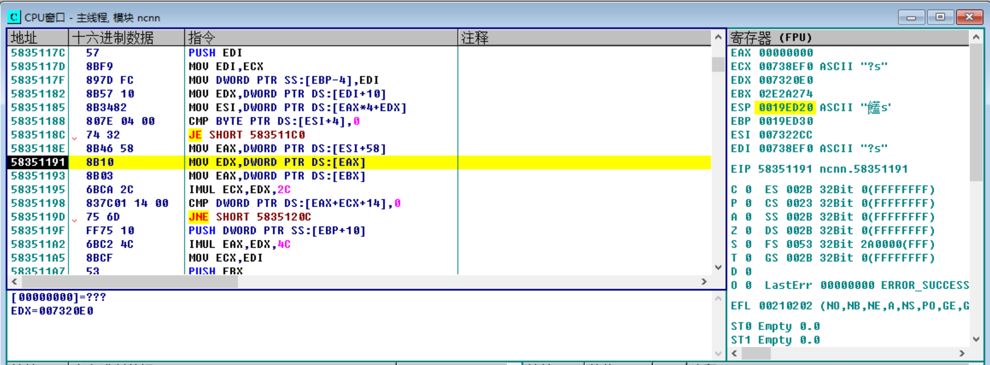Viewport: 990px width, 365px height.
Task: Toggle the S flag bit
Action: pyautogui.click(x=749, y=244)
